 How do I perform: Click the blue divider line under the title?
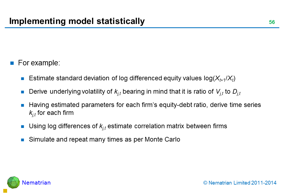[142, 28]
